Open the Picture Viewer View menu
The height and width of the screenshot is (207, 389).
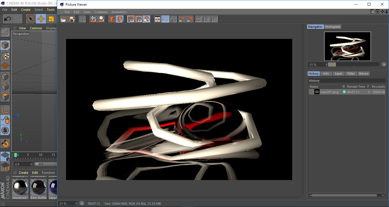(x=87, y=12)
